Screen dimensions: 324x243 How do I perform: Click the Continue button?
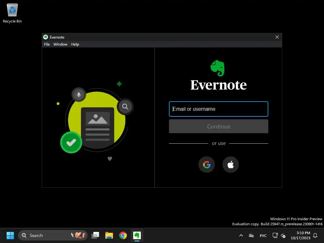[219, 126]
